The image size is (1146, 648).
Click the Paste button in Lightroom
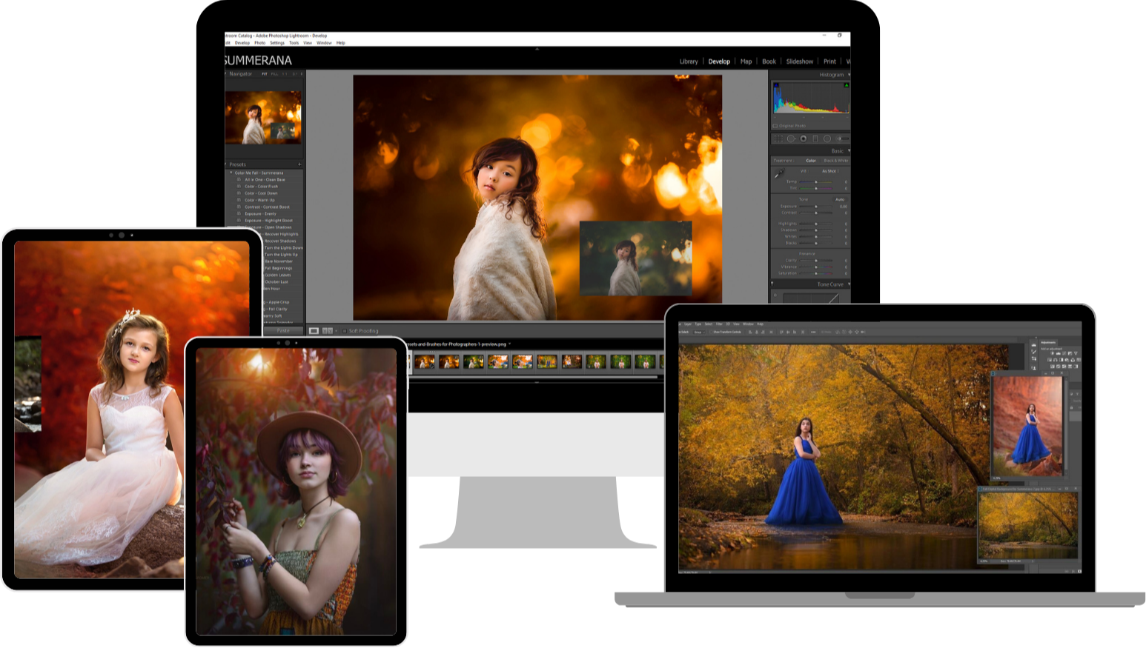[x=283, y=330]
